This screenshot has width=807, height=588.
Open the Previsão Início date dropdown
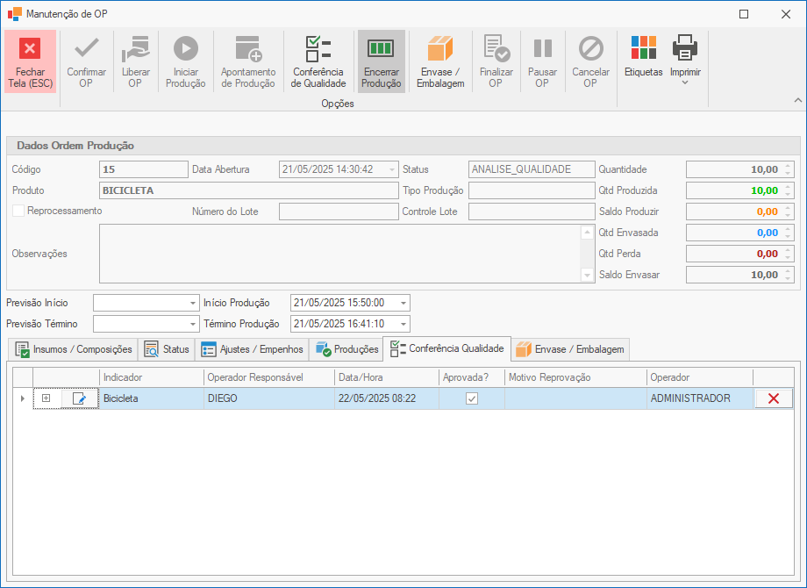point(193,303)
